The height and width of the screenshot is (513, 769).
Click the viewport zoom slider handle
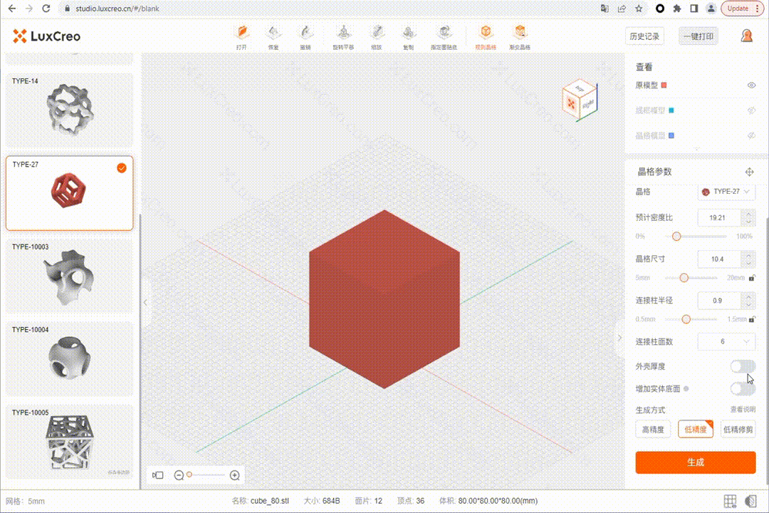pos(189,475)
